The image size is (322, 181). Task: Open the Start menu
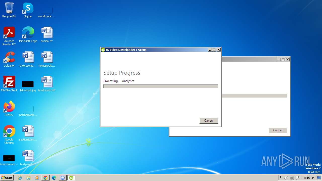coord(7,178)
